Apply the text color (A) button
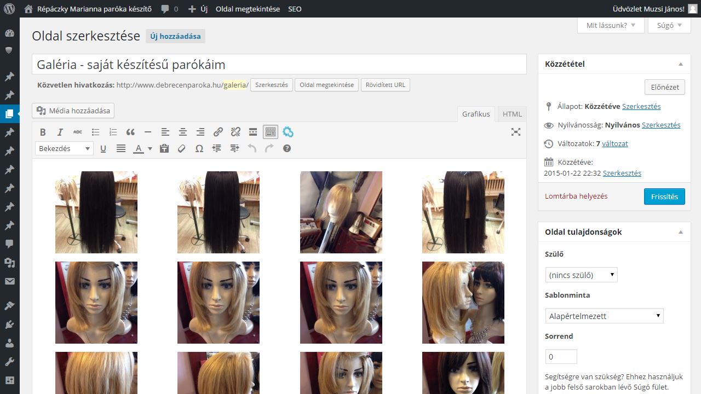 click(x=139, y=148)
